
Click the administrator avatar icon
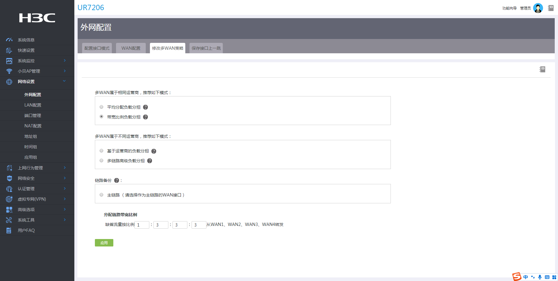click(x=538, y=8)
